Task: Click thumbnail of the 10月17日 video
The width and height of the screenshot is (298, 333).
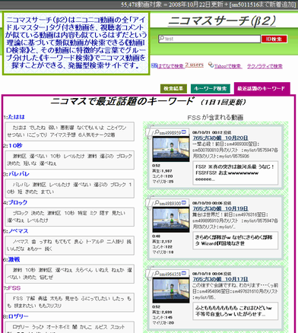Action: click(x=171, y=290)
